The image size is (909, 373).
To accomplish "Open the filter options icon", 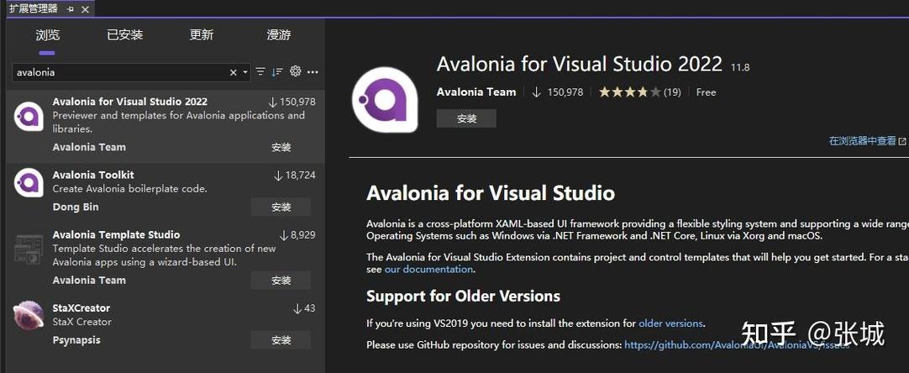I will (x=261, y=72).
